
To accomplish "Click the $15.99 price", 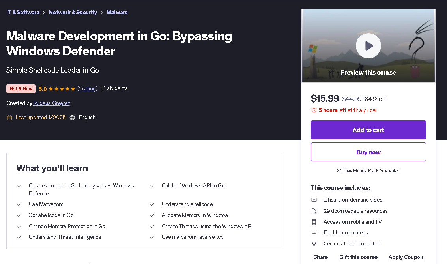I will (x=325, y=99).
